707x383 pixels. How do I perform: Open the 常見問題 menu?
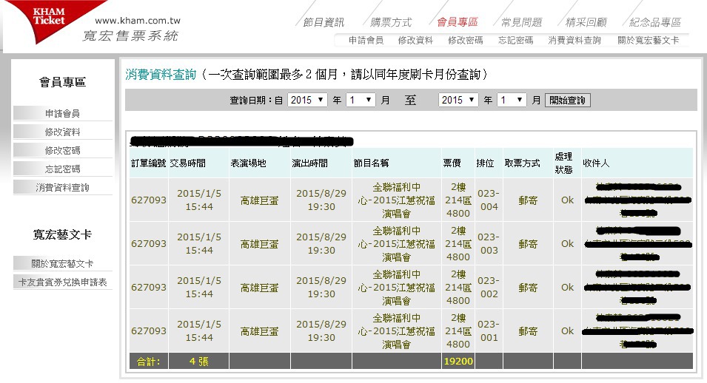[522, 22]
